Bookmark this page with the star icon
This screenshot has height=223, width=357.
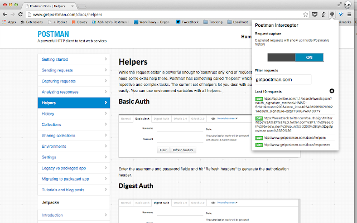[305, 14]
